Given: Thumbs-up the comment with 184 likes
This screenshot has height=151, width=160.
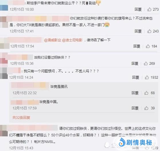Looking at the screenshot, I should pos(148,46).
